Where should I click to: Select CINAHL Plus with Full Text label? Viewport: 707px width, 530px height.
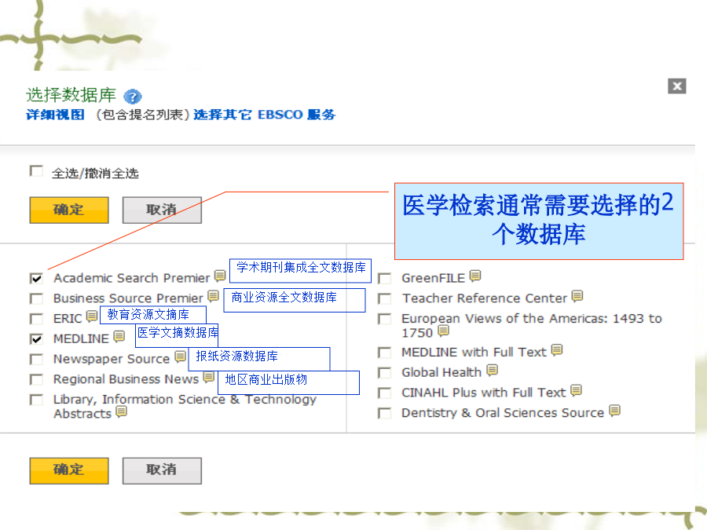click(483, 393)
